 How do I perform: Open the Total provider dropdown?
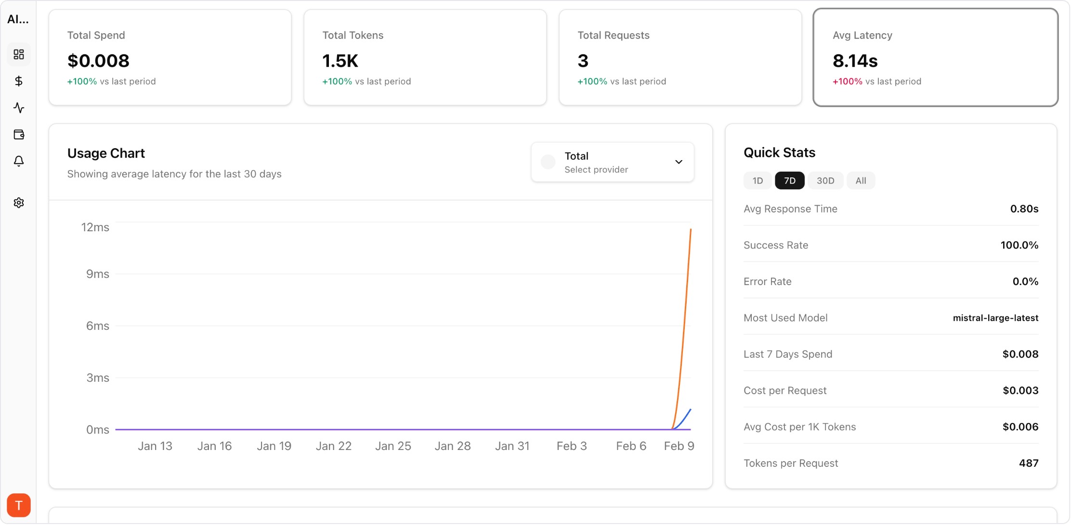pos(612,162)
